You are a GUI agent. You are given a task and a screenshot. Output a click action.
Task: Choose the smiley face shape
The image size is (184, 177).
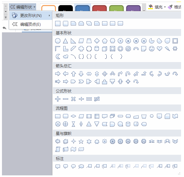[152, 49]
